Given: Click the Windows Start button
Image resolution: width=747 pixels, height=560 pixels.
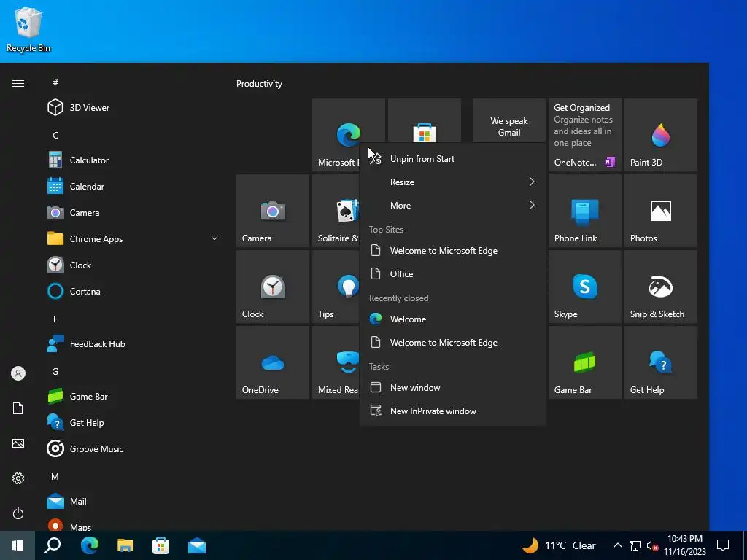Looking at the screenshot, I should point(18,545).
